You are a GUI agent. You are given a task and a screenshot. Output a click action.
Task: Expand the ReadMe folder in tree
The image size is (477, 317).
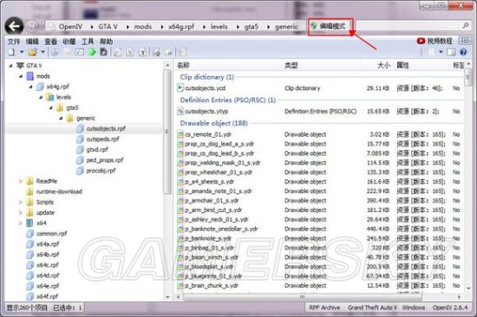21,181
